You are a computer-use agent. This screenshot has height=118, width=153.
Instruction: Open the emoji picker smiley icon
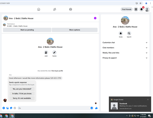(92, 108)
